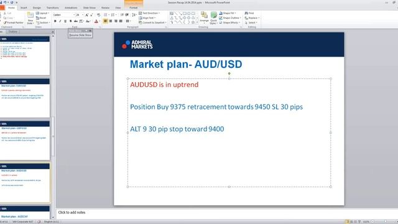Switch to Reading view in status bar
Image resolution: width=398 pixels, height=224 pixels.
coord(355,222)
